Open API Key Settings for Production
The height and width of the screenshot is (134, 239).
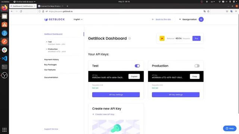176,95
